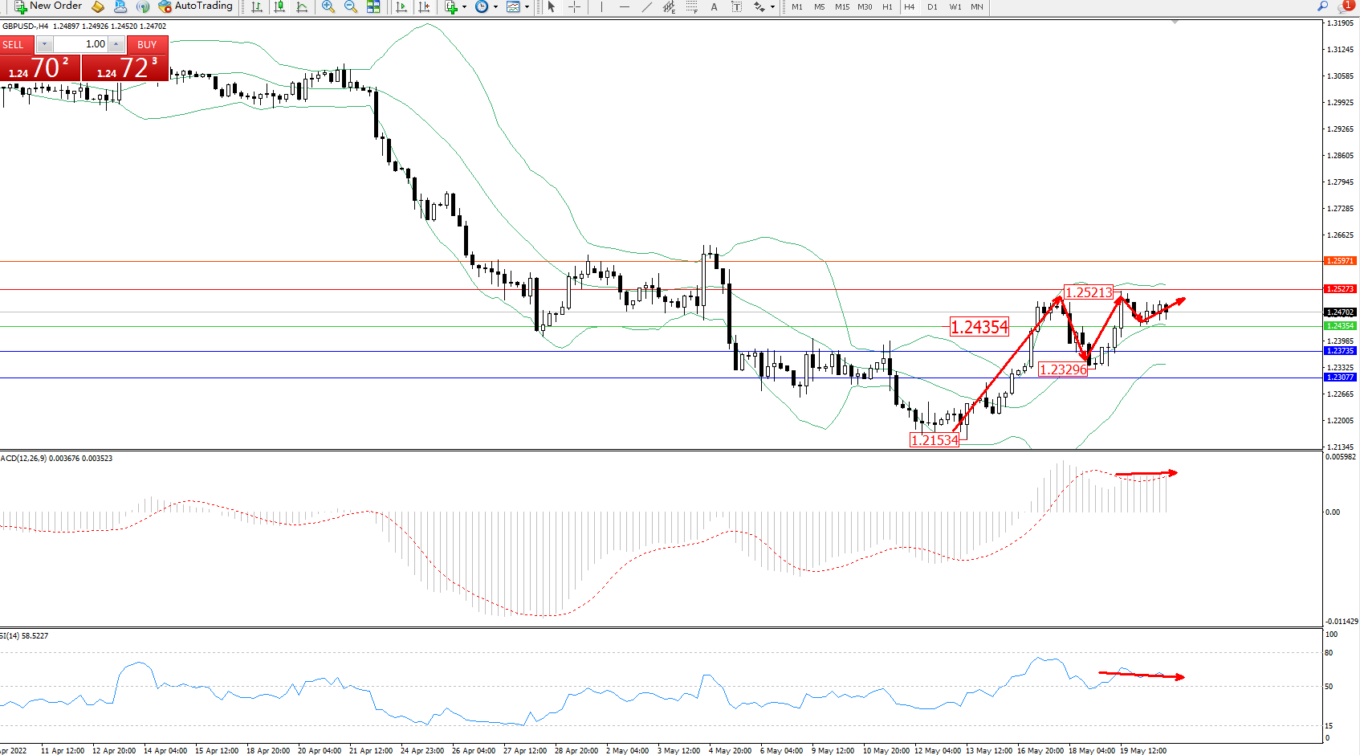Switch chart to candlestick display
This screenshot has height=755, width=1360.
coord(279,6)
